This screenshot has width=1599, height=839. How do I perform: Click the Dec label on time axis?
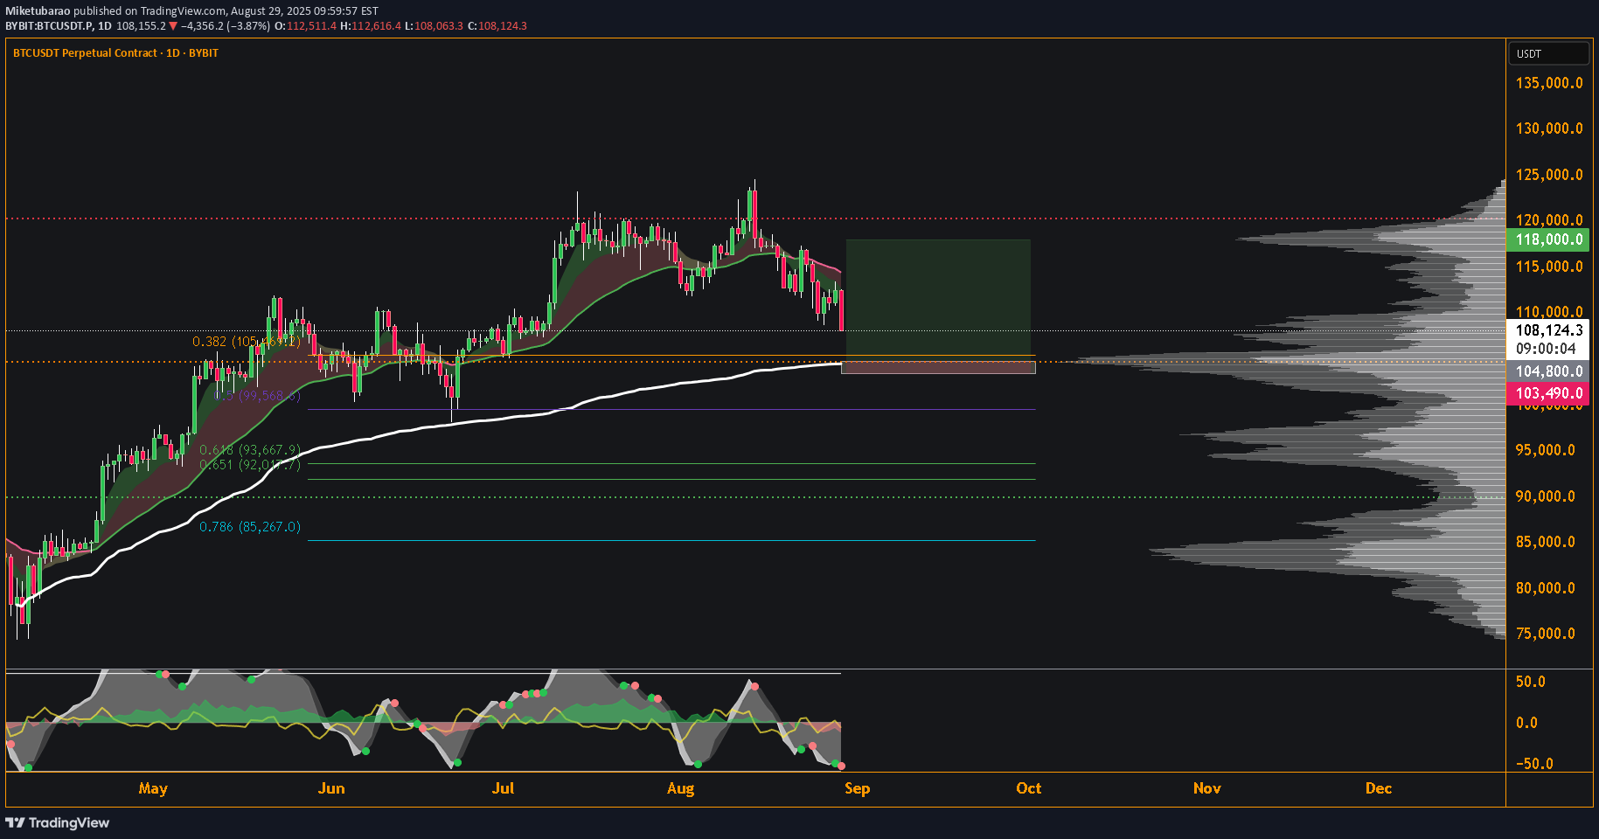tap(1378, 788)
